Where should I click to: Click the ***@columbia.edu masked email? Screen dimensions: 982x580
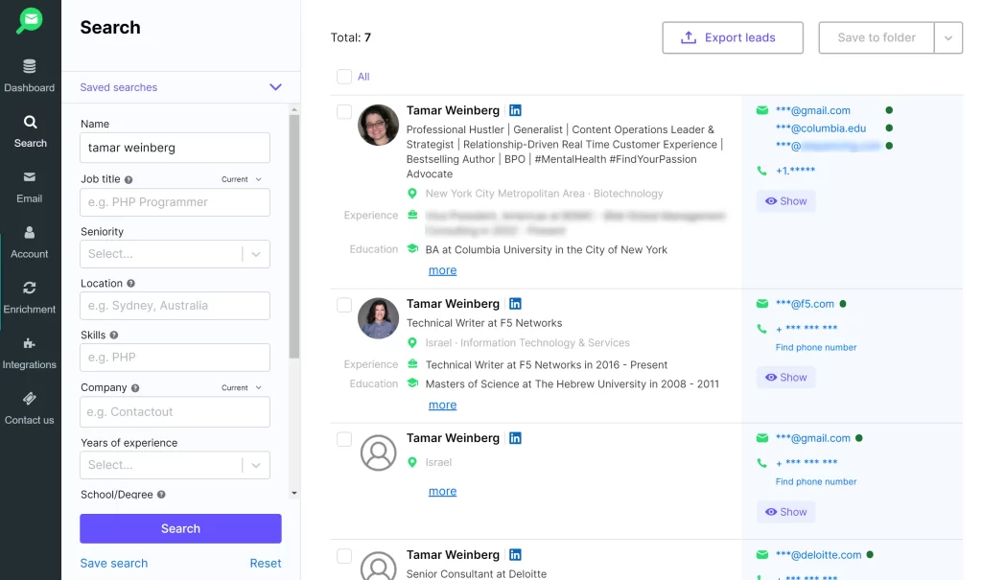point(821,128)
